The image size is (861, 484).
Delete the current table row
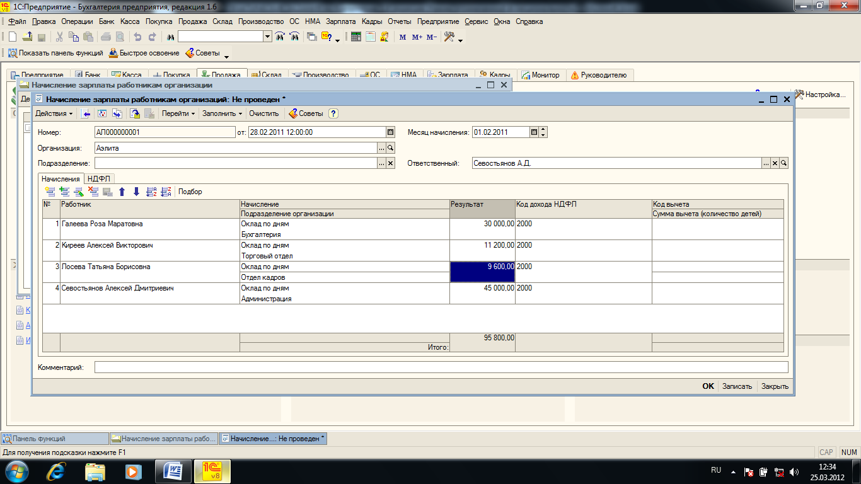tap(93, 192)
